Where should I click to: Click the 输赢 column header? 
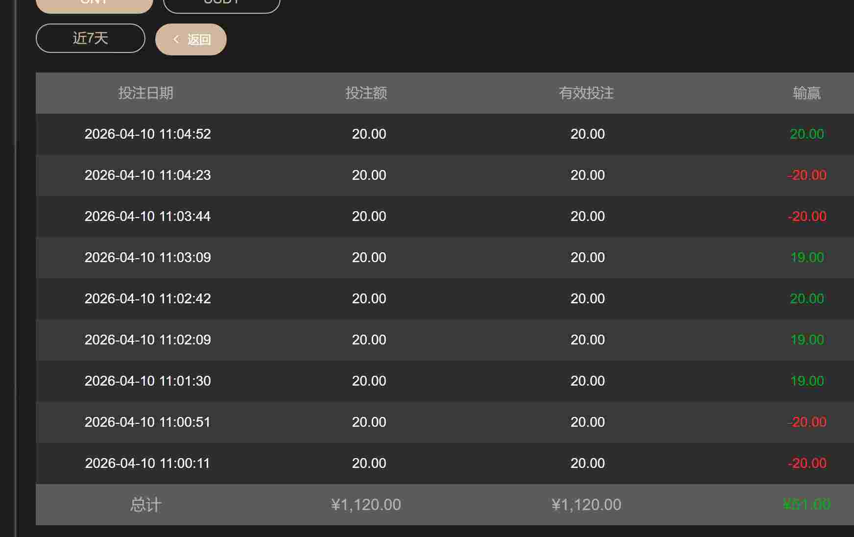(807, 93)
